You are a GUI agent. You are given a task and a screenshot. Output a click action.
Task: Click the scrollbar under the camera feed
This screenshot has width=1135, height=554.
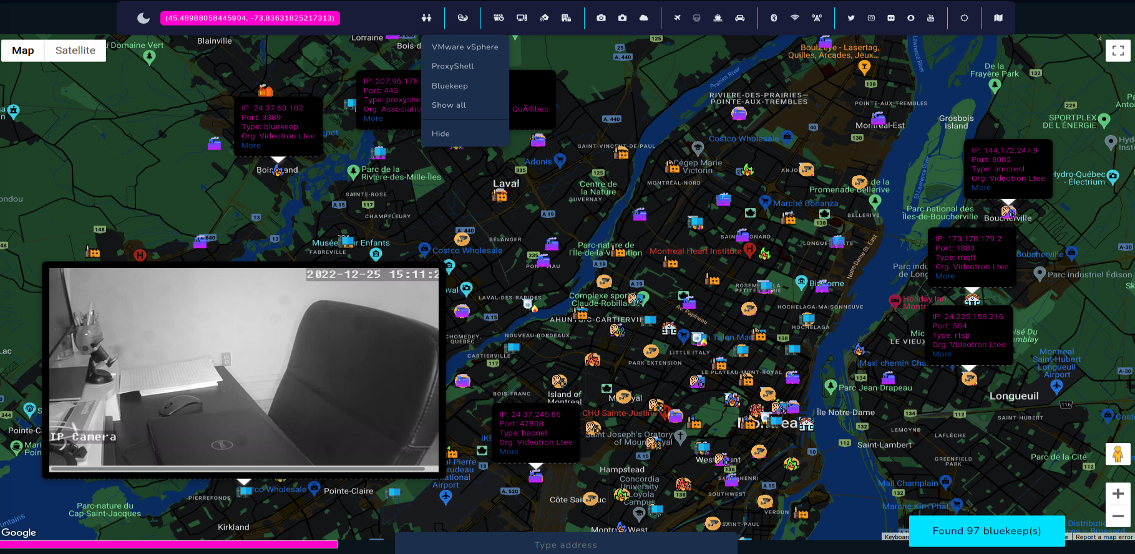237,469
